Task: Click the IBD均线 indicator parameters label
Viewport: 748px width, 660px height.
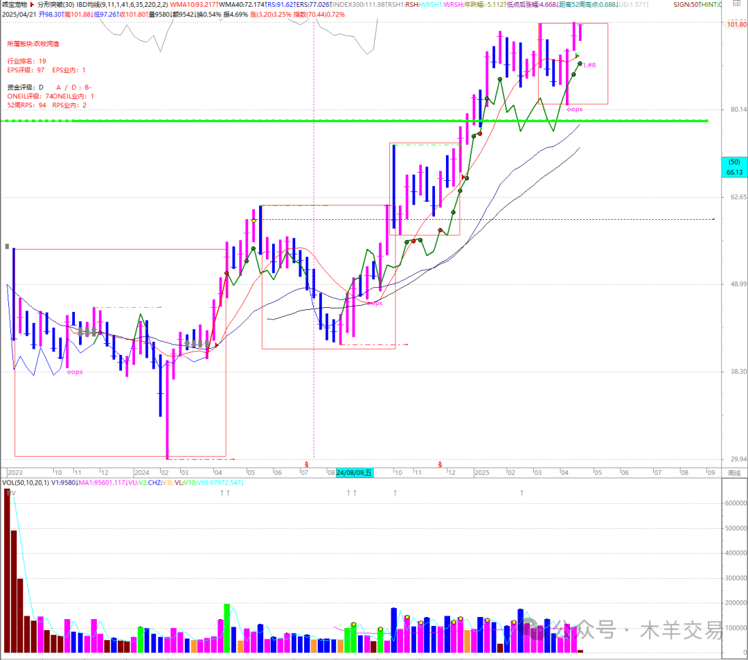Action: tap(123, 4)
